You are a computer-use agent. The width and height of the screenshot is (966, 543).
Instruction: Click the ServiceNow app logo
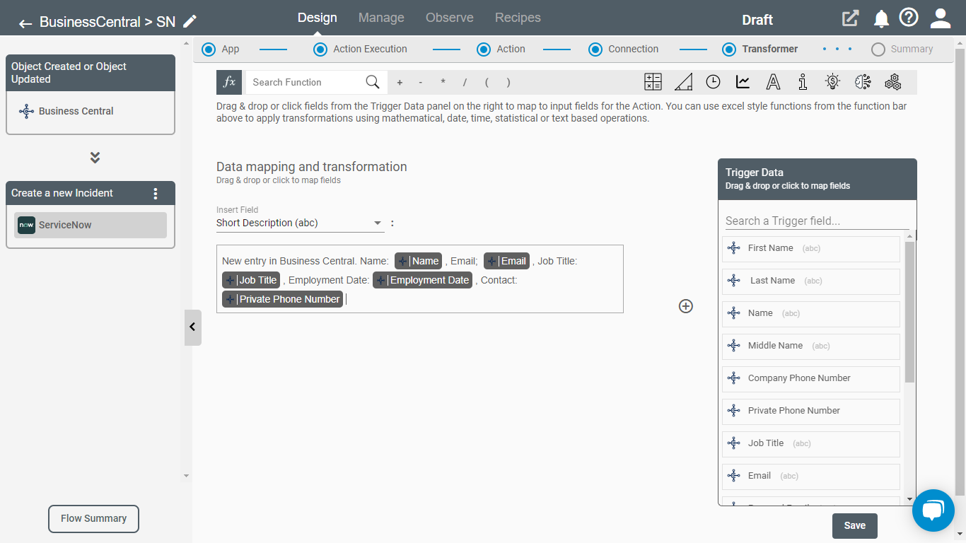coord(26,225)
